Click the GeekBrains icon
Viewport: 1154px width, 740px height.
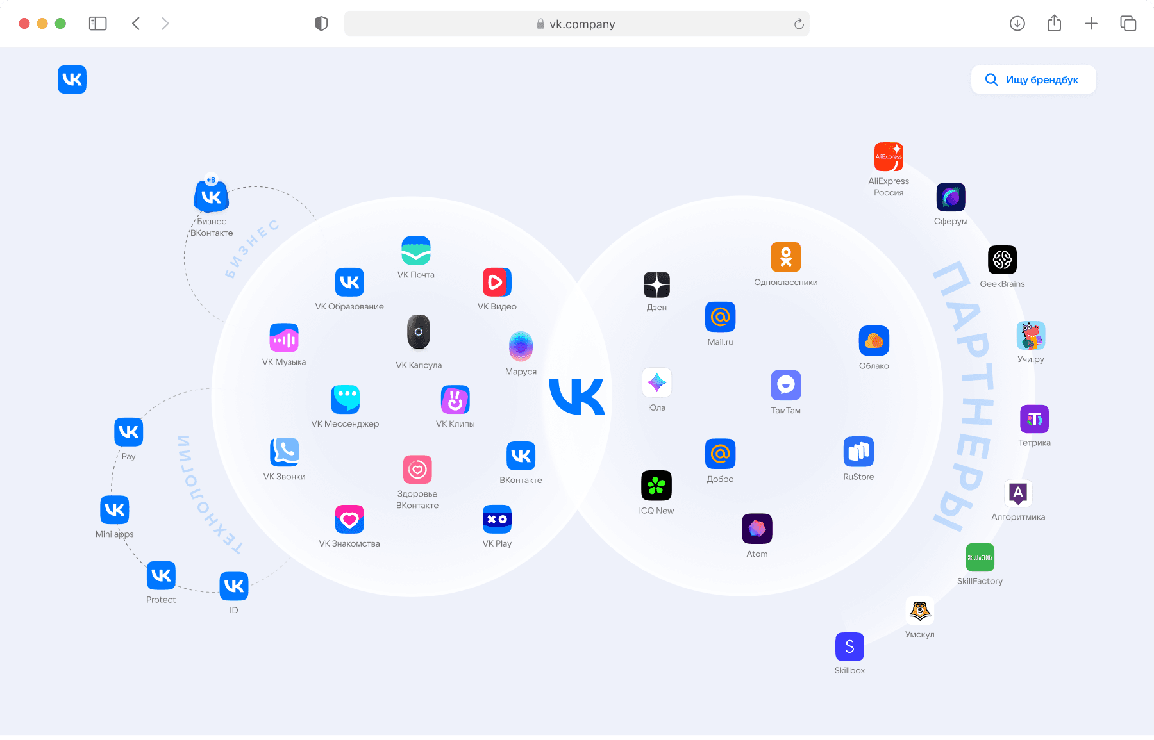[x=1002, y=259]
